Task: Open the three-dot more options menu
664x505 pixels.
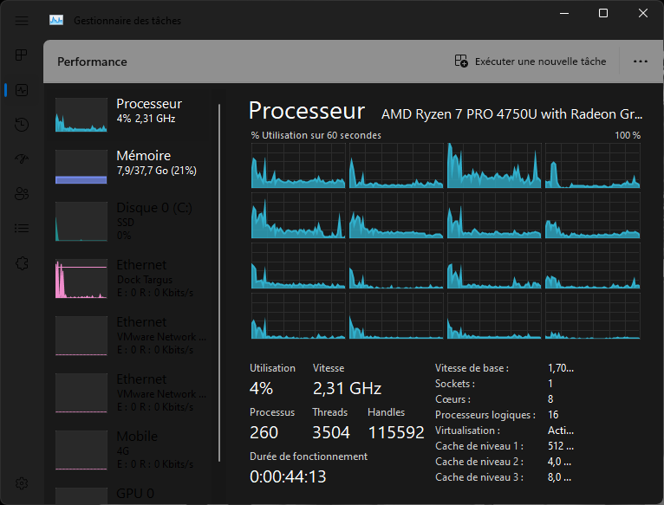Action: (641, 62)
